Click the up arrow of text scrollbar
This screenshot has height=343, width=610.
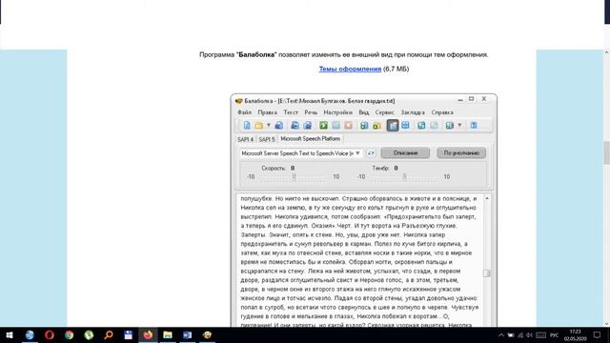[x=487, y=199]
